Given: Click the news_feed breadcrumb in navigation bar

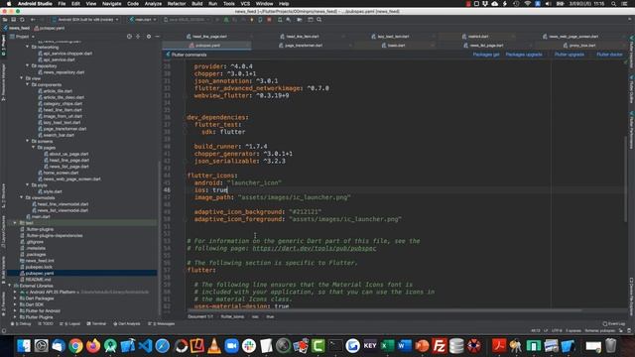Looking at the screenshot, I should point(17,28).
